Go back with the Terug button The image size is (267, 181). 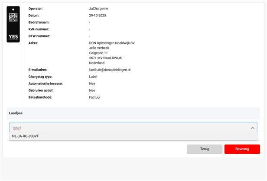click(205, 149)
